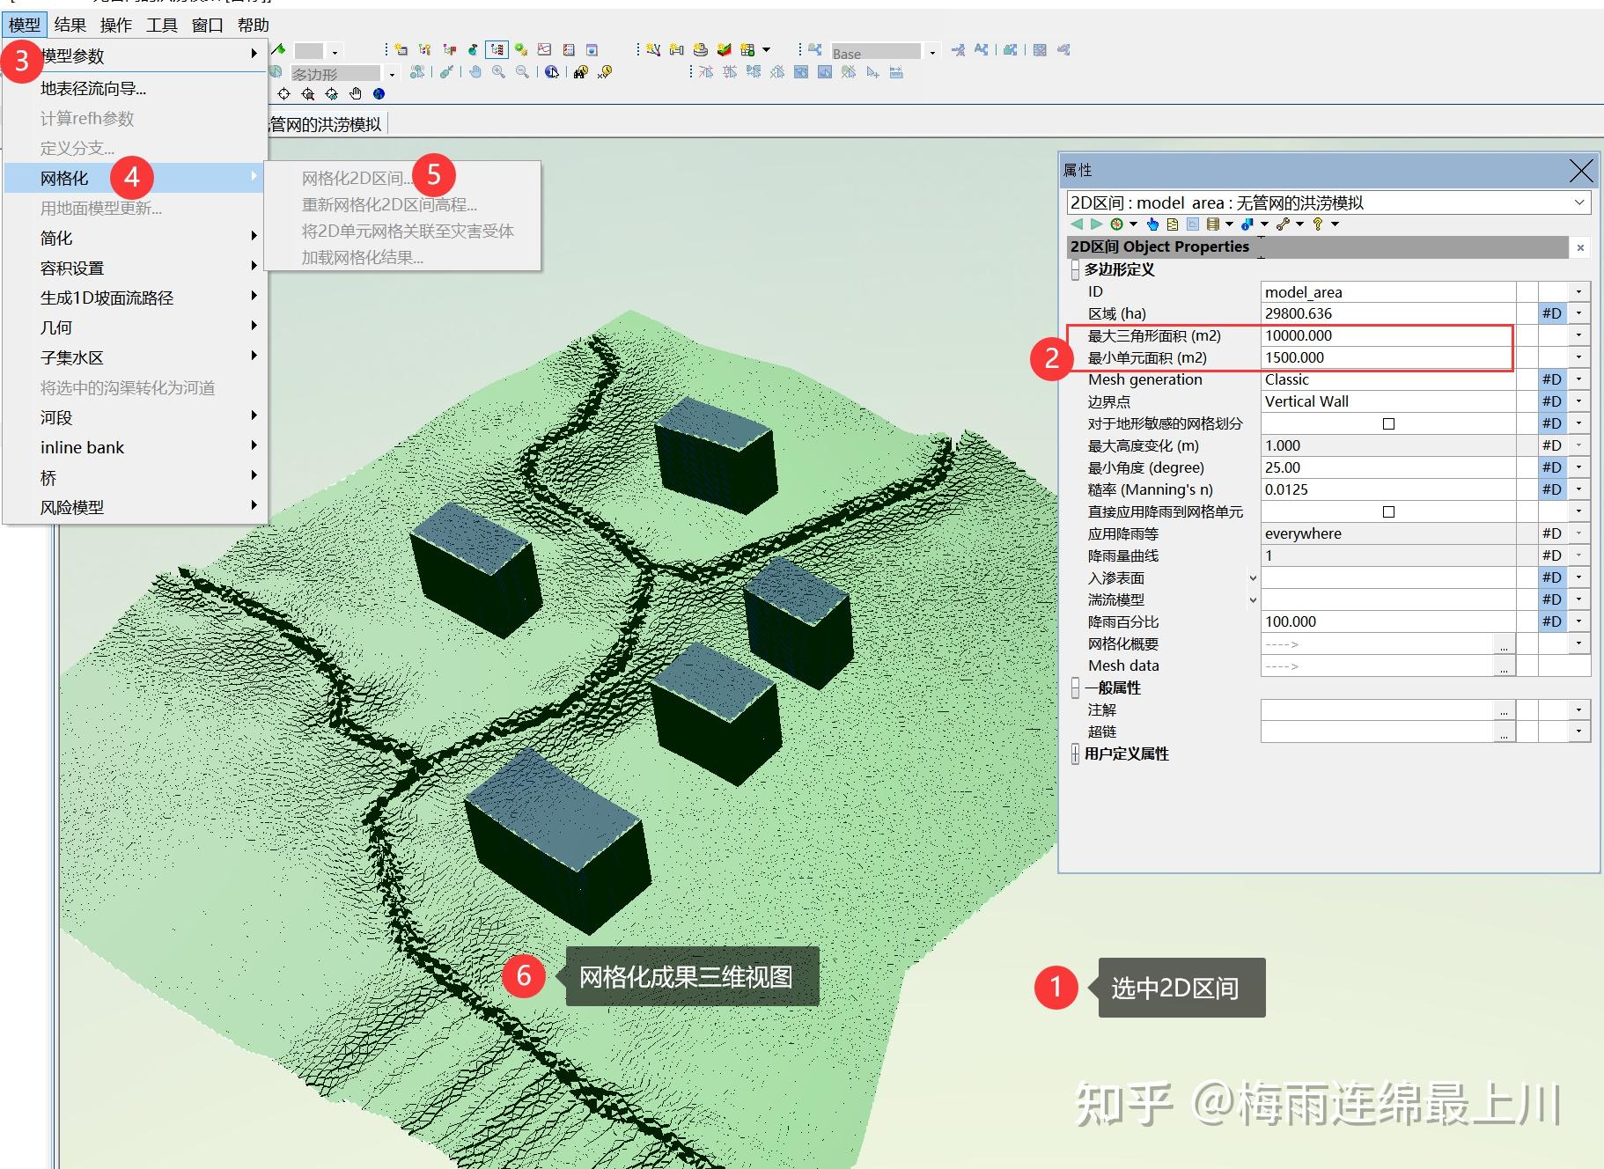Image resolution: width=1604 pixels, height=1169 pixels.
Task: Click the green back arrow in properties toolbar
Action: tap(1076, 224)
